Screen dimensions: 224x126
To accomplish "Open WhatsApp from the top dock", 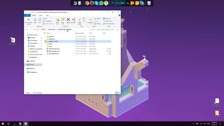I will 101,3.
